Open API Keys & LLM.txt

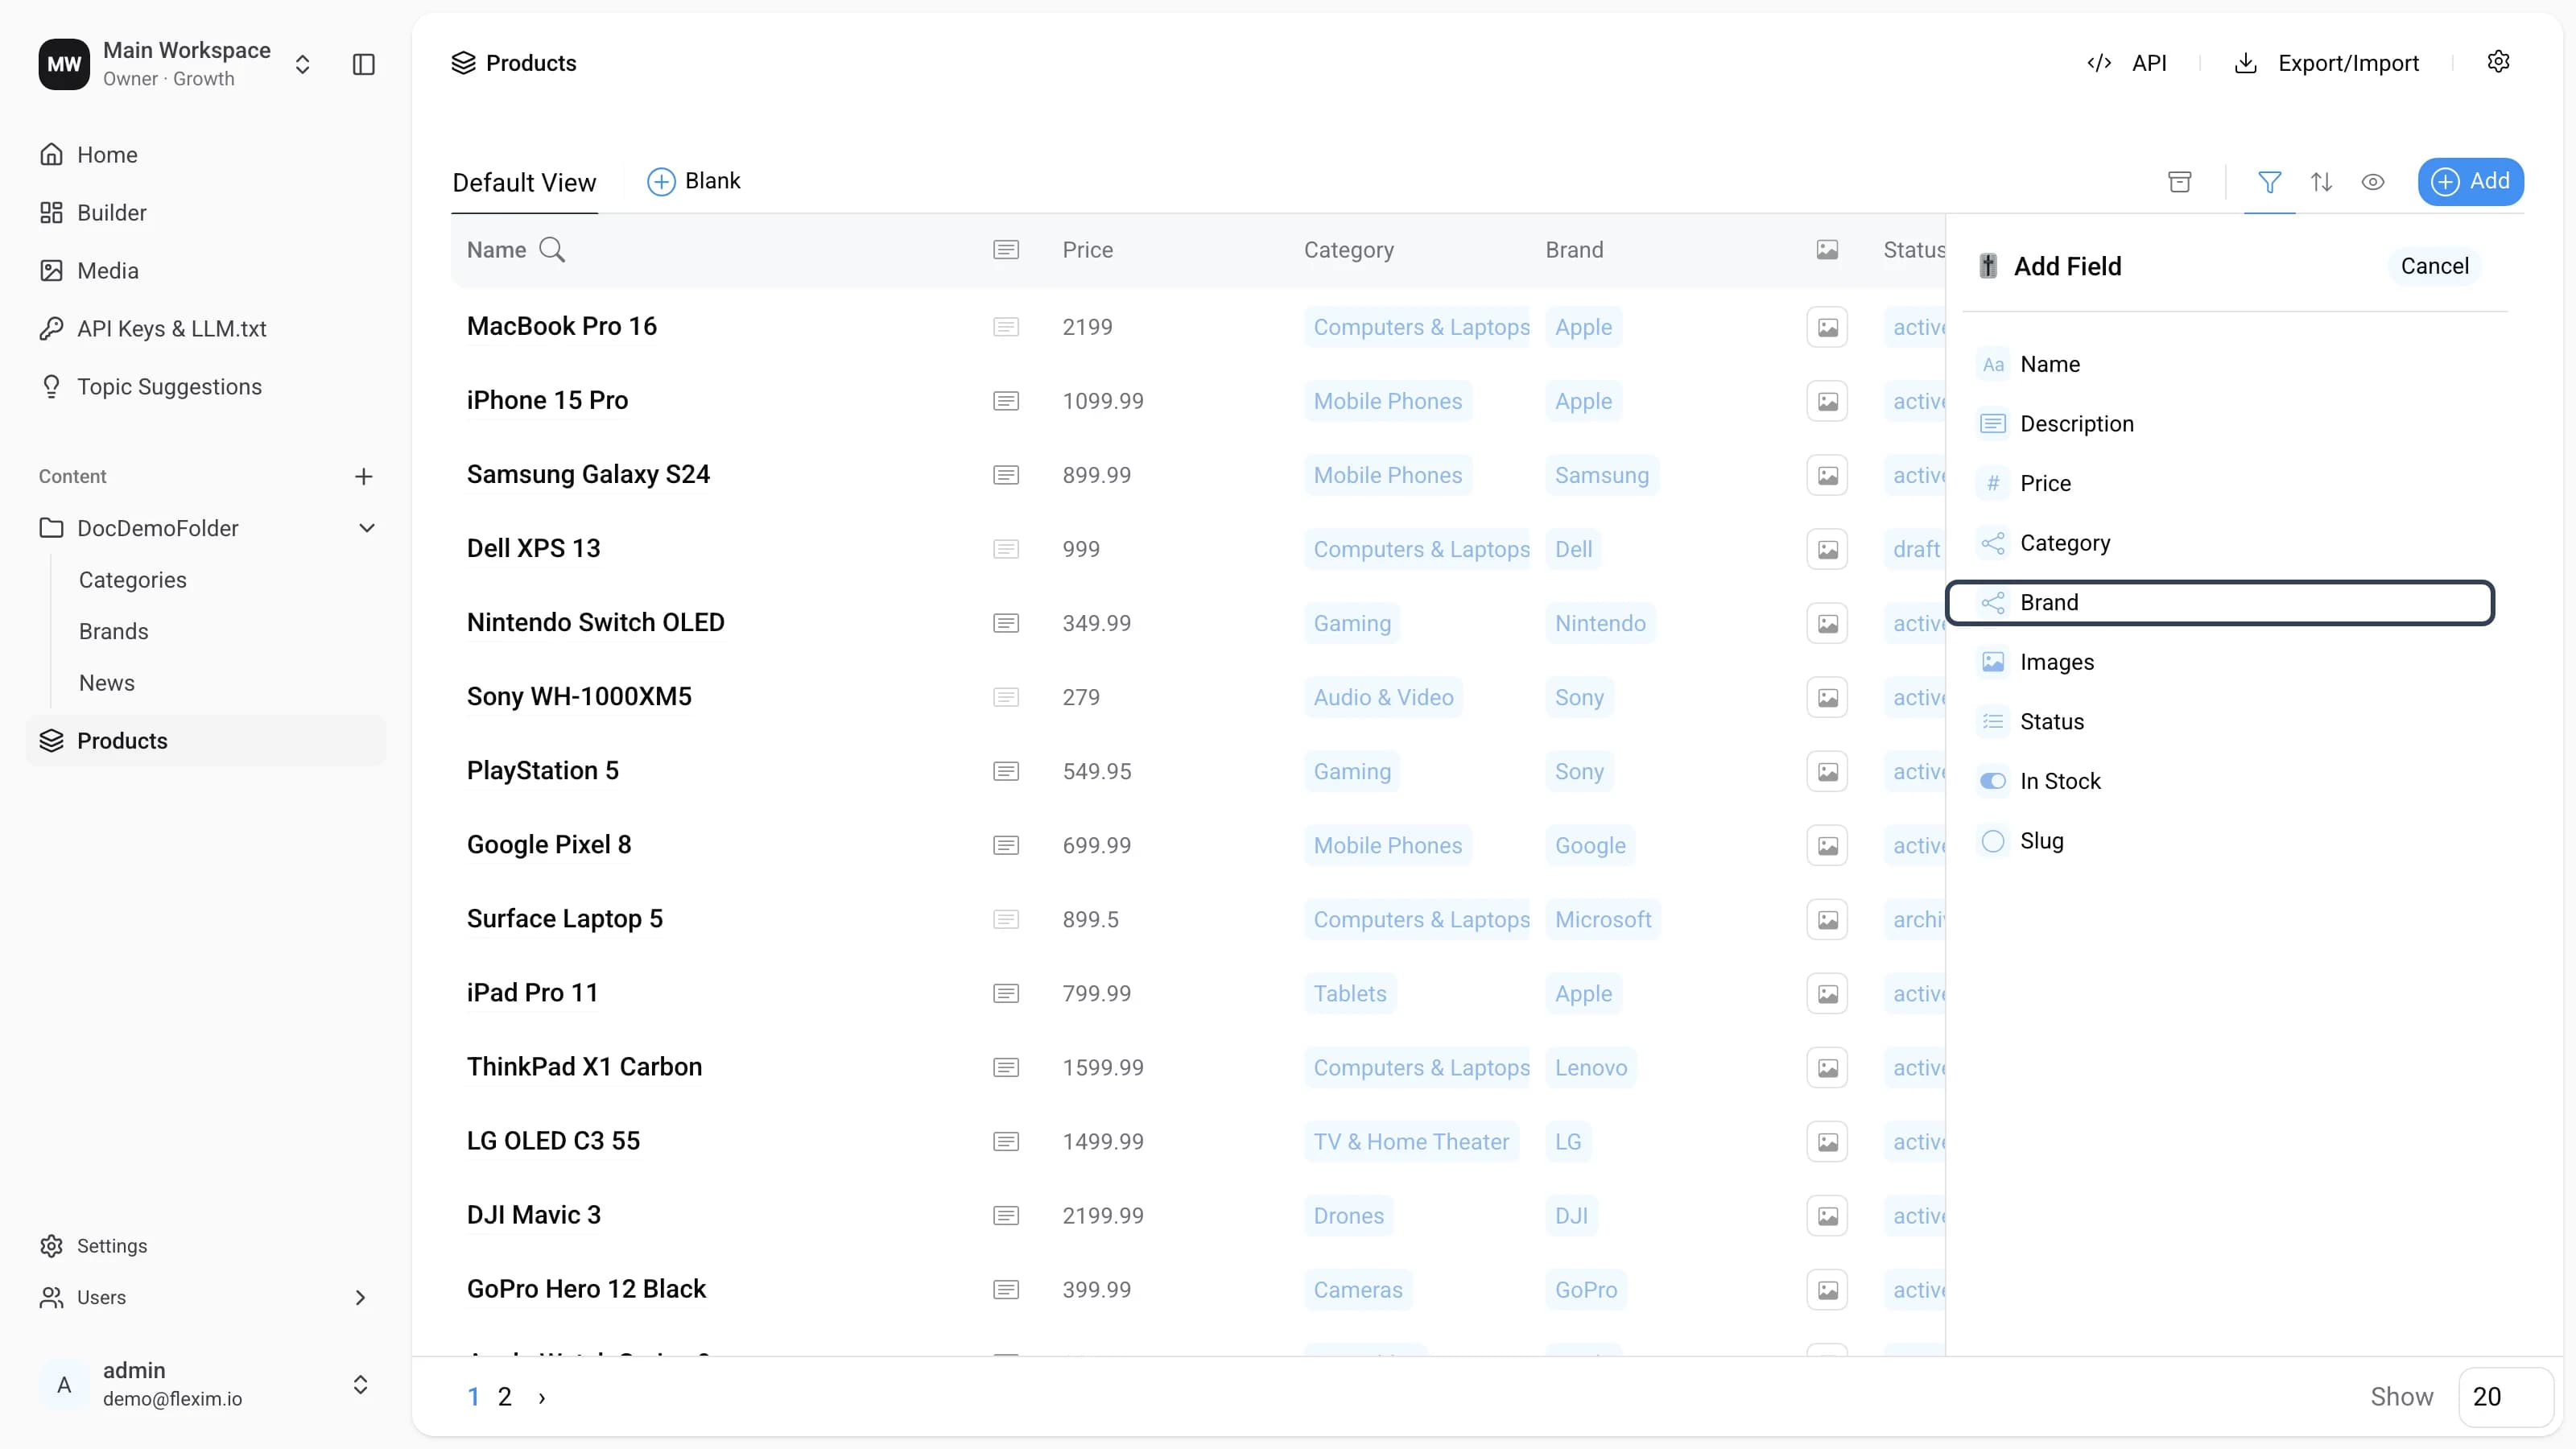pos(171,329)
